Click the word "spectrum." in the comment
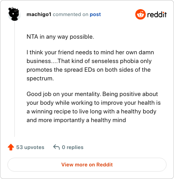 click(x=40, y=79)
